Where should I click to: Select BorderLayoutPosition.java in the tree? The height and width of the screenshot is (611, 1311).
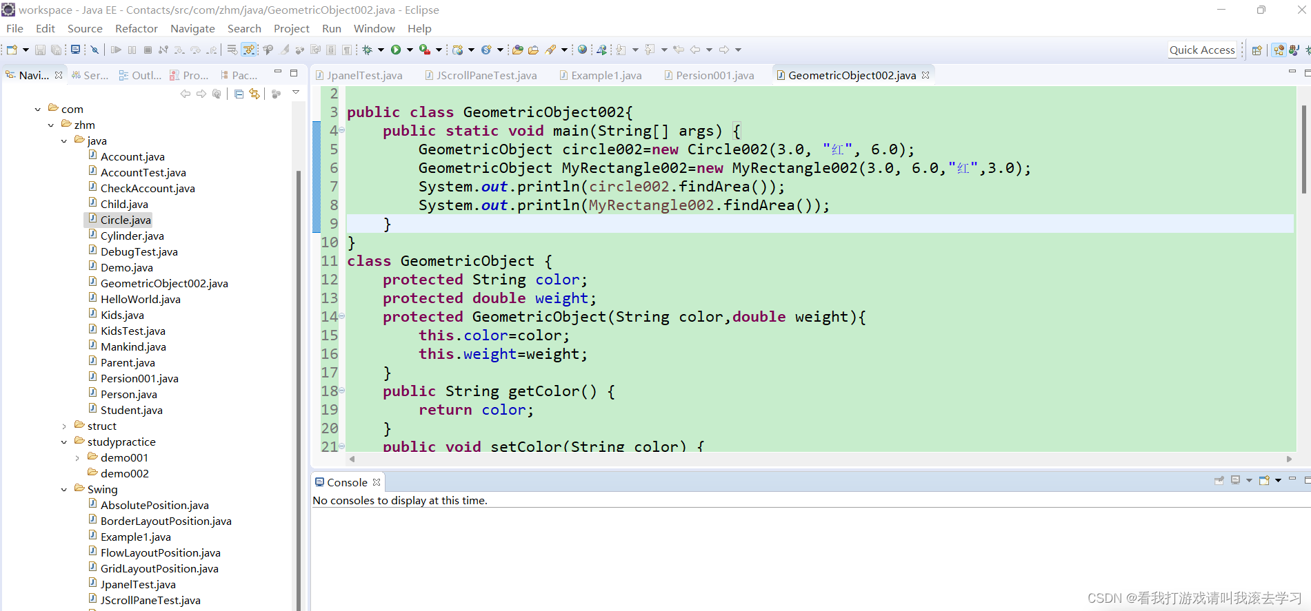(166, 521)
